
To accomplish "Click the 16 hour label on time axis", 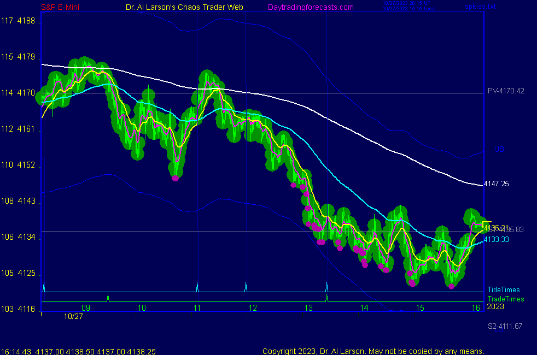I will pos(476,308).
